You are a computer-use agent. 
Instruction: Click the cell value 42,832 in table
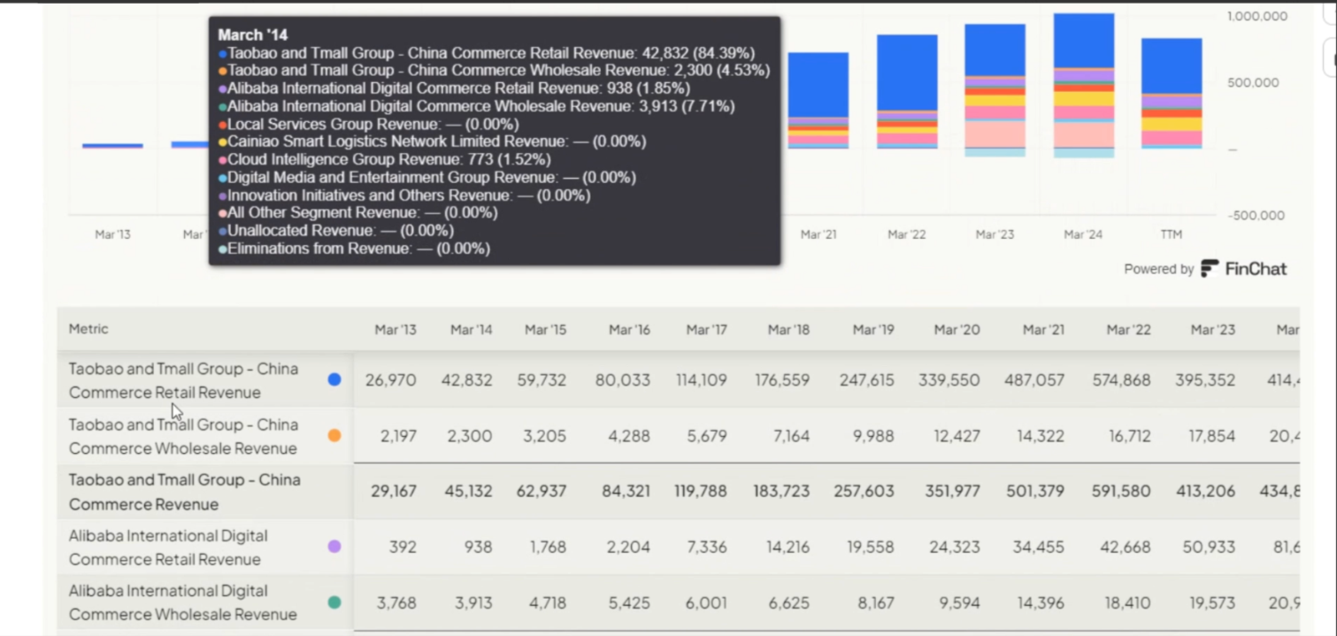tap(467, 380)
